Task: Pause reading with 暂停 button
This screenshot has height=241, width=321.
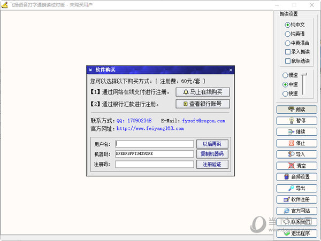Action: (x=296, y=121)
